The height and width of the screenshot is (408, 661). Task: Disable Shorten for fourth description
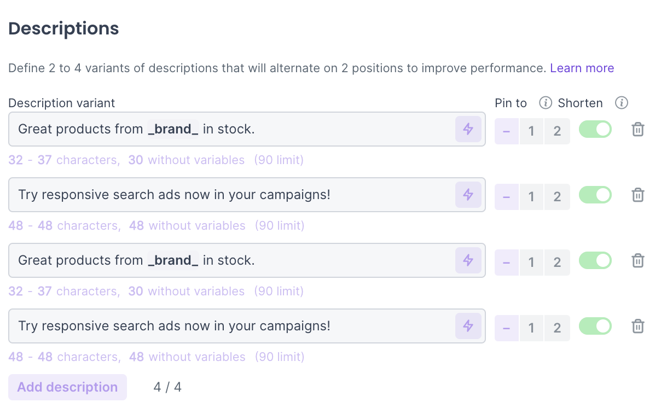click(595, 327)
